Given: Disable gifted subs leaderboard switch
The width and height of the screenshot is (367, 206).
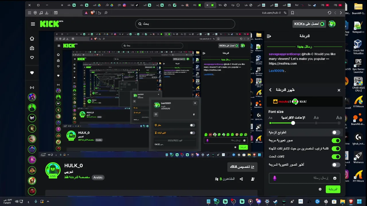Looking at the screenshot, I should pos(336,148).
